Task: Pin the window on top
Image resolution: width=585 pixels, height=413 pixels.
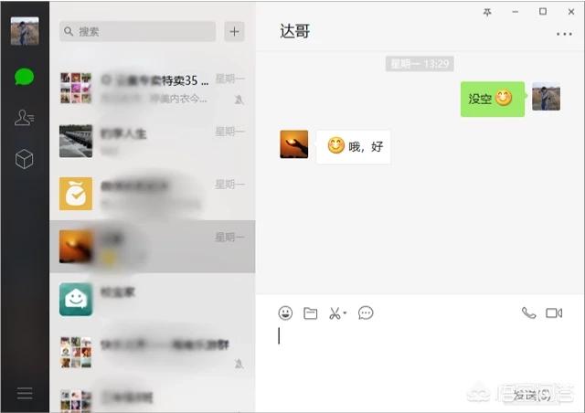Action: pyautogui.click(x=487, y=12)
